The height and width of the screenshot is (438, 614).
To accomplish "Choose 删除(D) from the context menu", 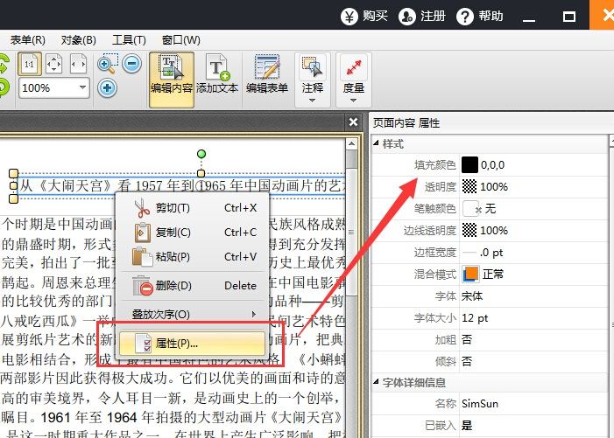I will [x=194, y=286].
